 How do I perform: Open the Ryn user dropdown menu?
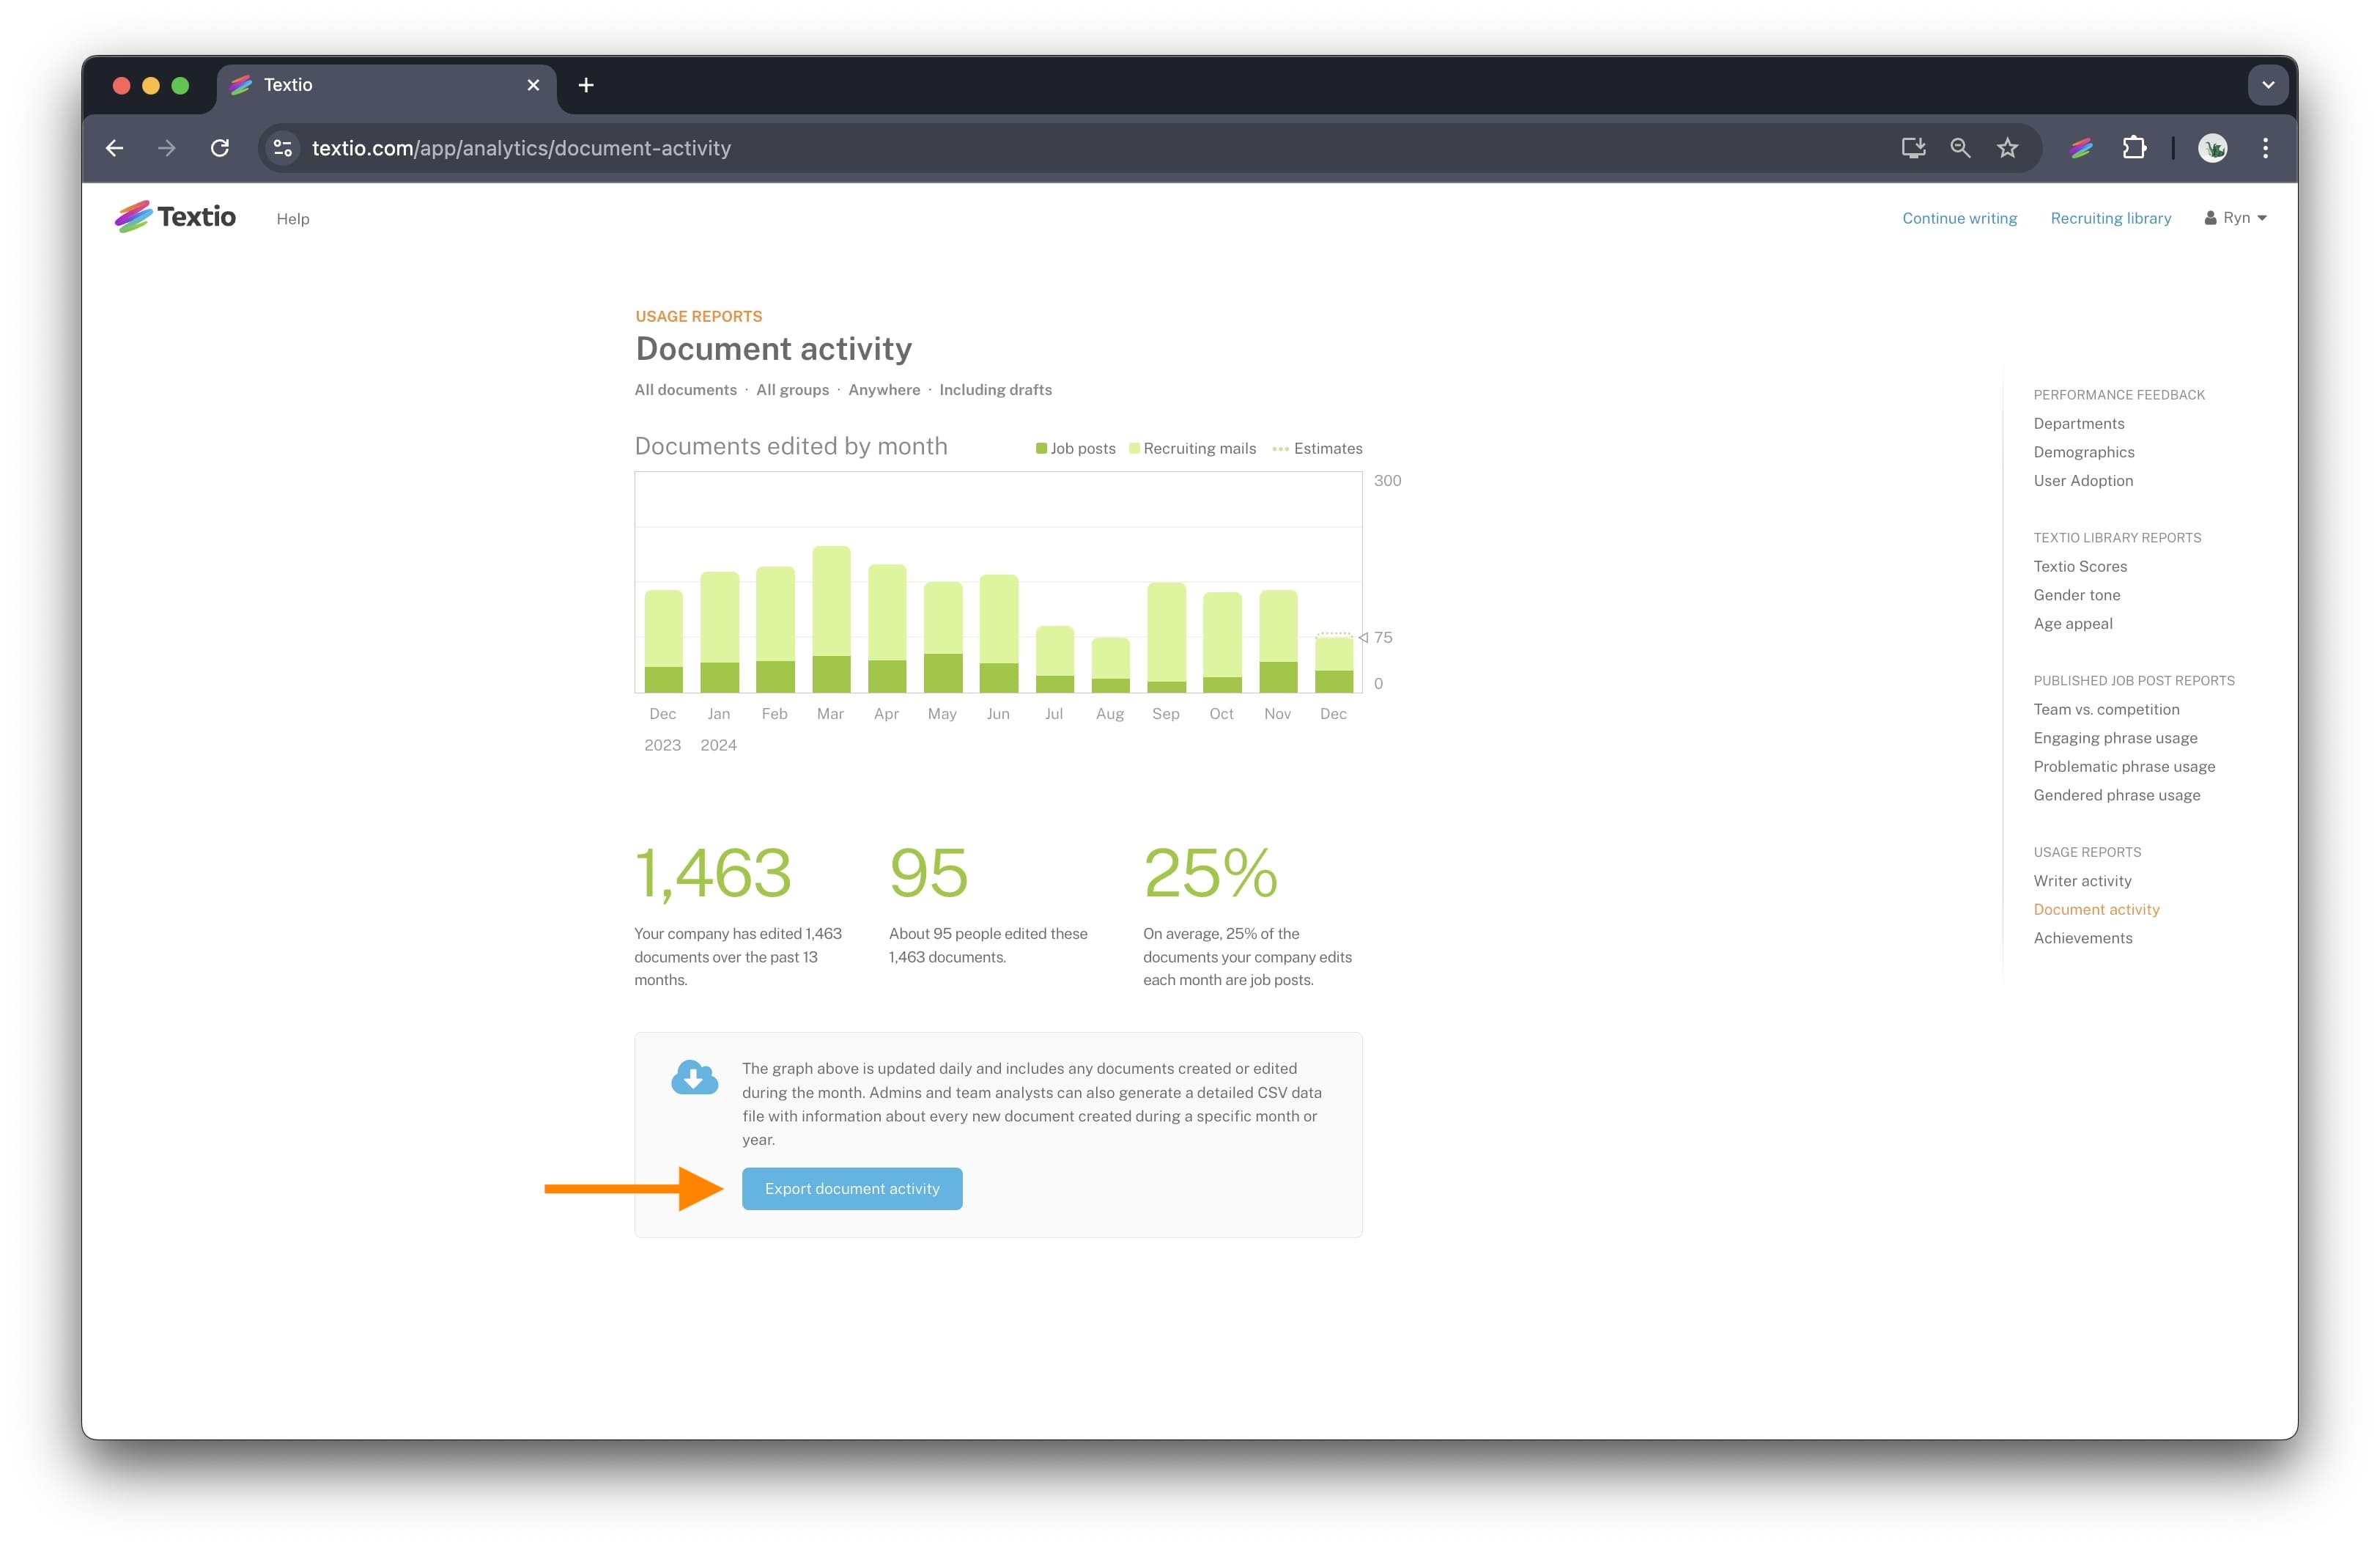click(2236, 218)
